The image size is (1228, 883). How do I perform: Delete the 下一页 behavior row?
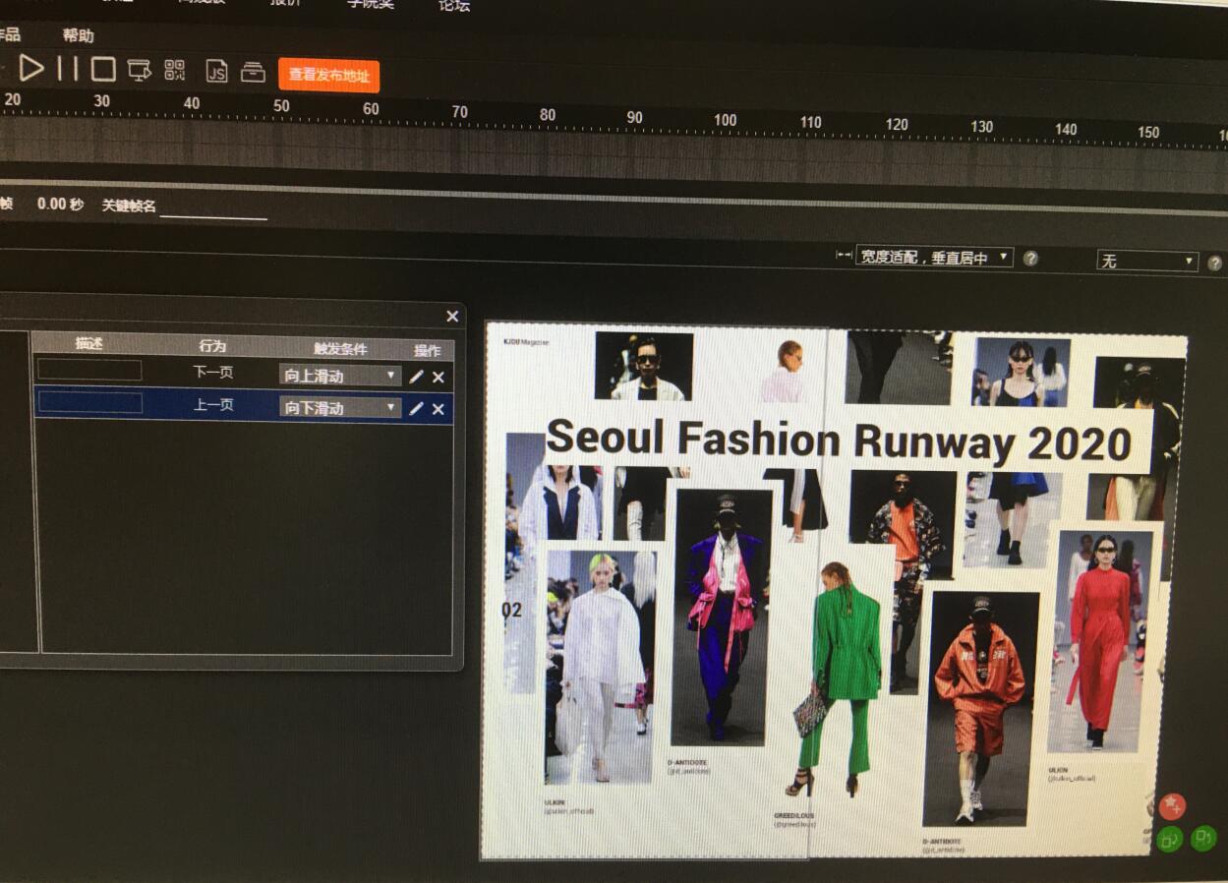[439, 377]
